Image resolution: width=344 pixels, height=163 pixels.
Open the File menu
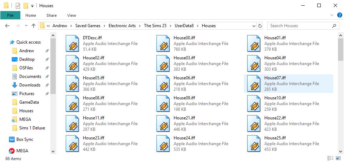coord(10,15)
